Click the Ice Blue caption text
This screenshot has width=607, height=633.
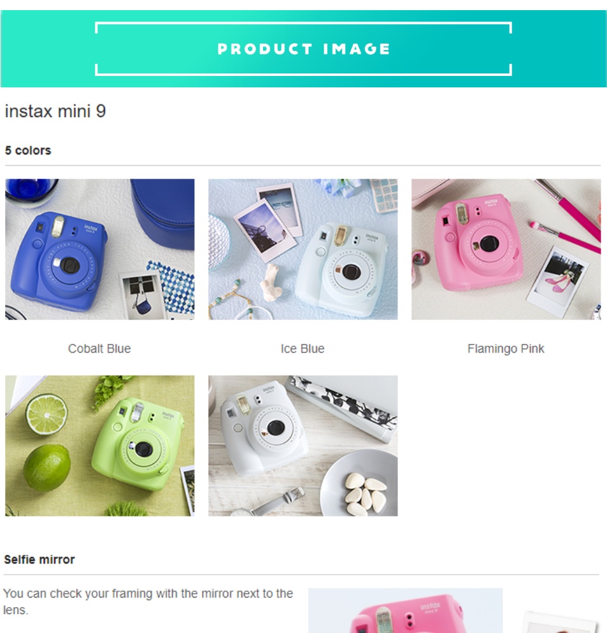tap(302, 349)
